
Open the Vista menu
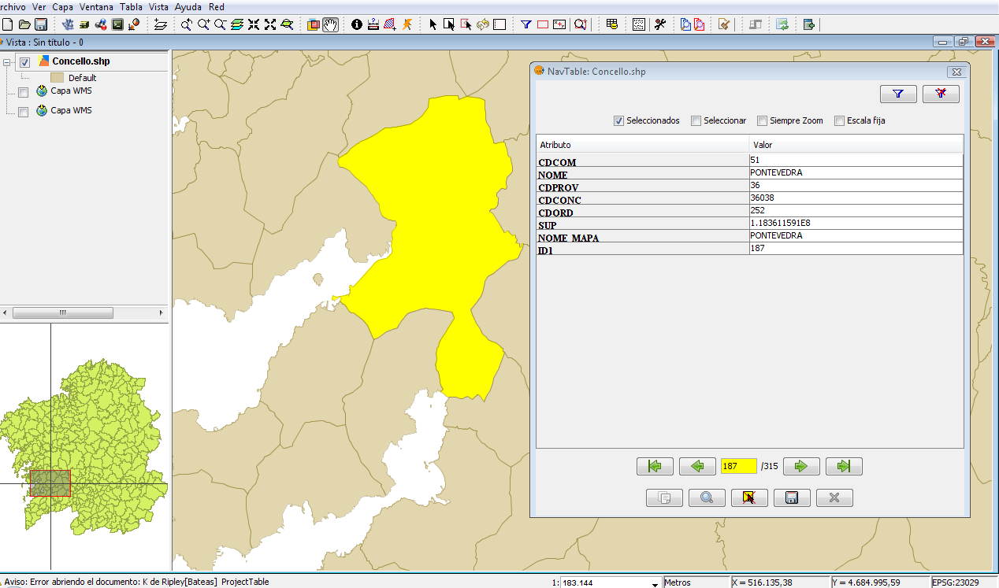tap(158, 6)
